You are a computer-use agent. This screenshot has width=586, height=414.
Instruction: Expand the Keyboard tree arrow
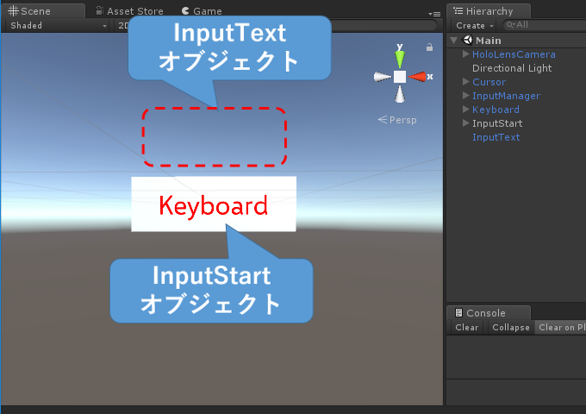point(465,110)
